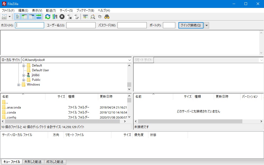Viewport: 264px width, 165px height.
Task: Toggle processing of the transfer queue
Action: tap(55, 17)
